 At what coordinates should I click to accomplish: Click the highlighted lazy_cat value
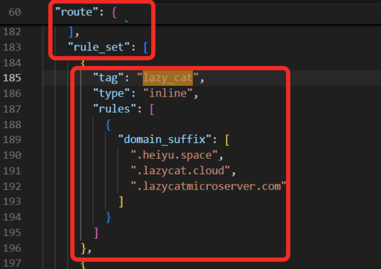click(x=168, y=78)
